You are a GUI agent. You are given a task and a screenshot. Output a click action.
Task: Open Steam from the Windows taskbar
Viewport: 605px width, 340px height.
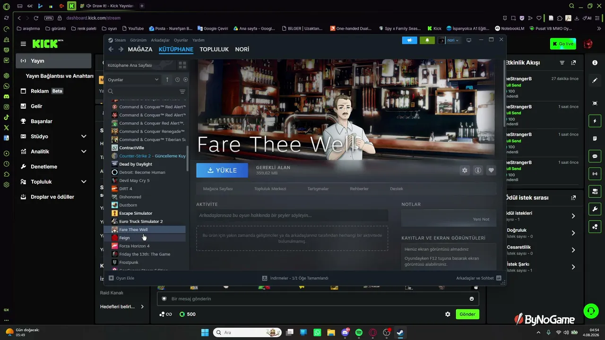pos(400,332)
